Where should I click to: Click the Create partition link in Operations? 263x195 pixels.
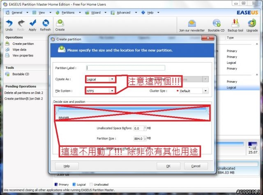click(23, 44)
